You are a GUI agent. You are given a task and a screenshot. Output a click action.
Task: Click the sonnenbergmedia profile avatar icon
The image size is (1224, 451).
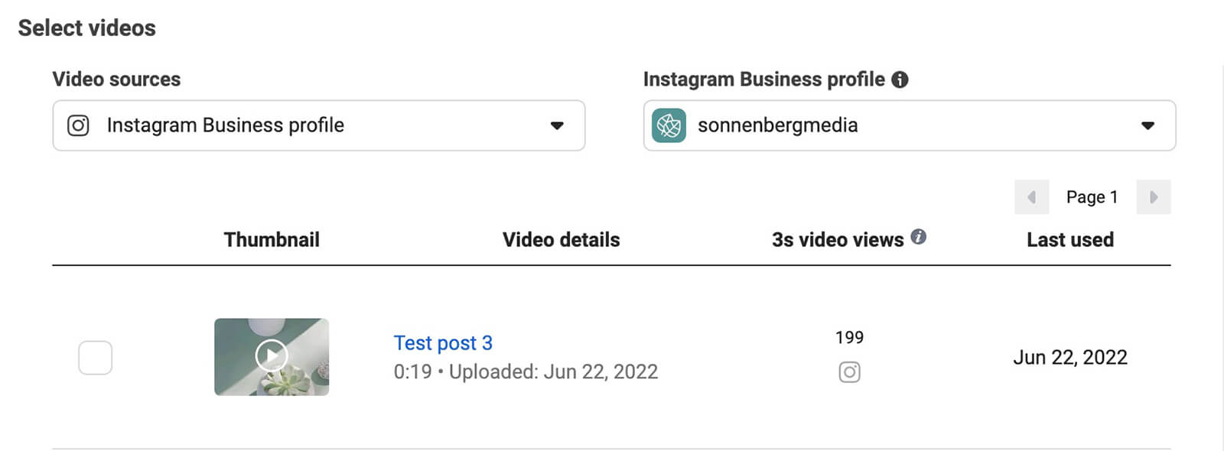click(x=669, y=125)
